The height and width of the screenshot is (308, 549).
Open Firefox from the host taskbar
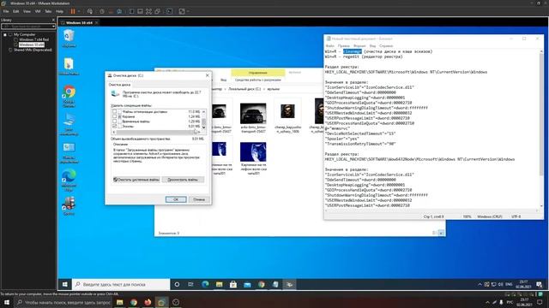click(x=148, y=302)
